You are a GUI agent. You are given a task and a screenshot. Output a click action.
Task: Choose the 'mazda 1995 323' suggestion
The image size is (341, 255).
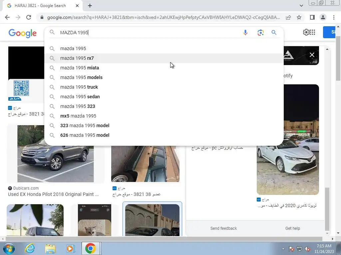point(164,106)
